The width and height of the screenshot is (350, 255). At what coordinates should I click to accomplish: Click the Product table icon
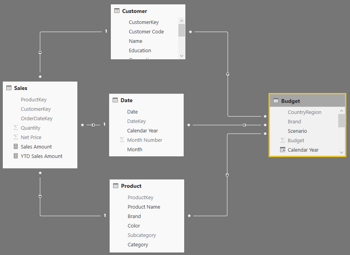(115, 186)
